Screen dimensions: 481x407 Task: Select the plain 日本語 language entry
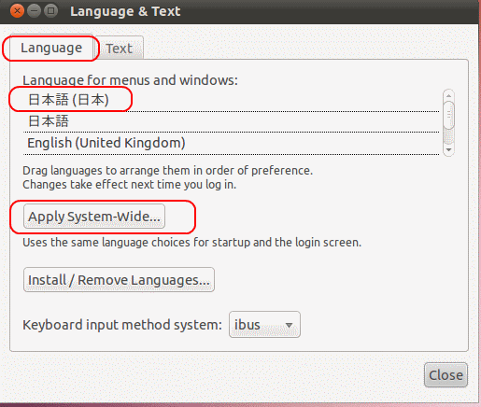(x=231, y=121)
